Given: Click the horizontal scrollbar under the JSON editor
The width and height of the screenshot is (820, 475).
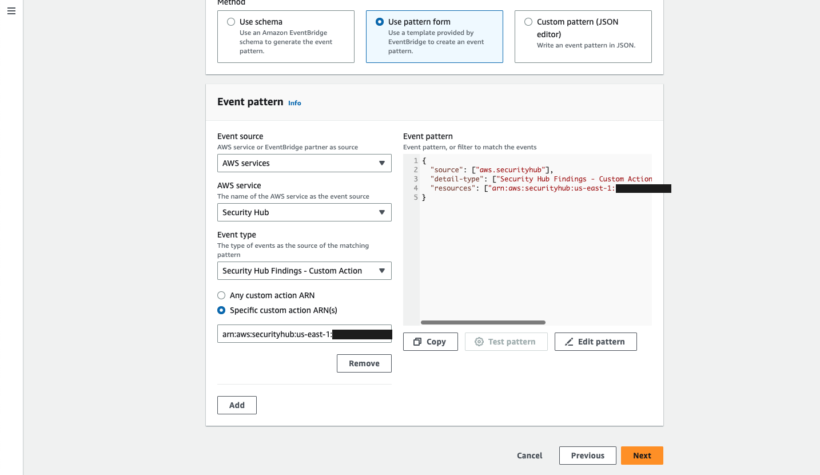Looking at the screenshot, I should (483, 322).
